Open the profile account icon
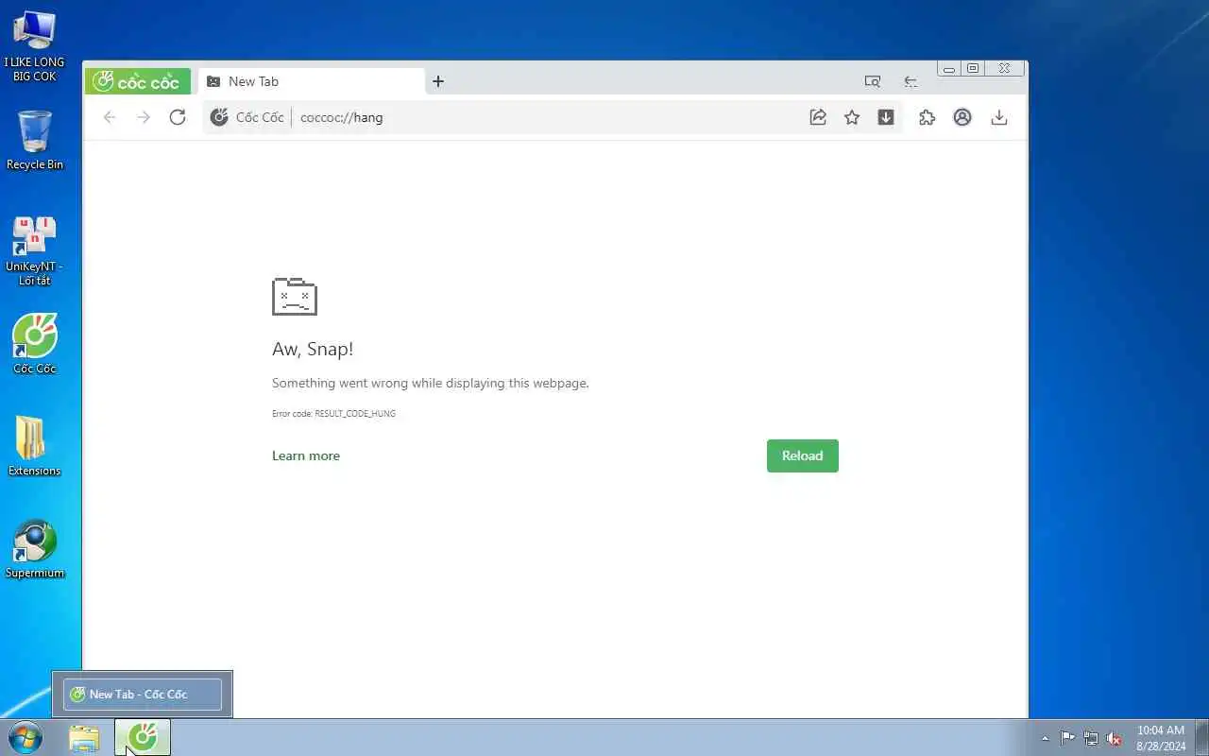The height and width of the screenshot is (756, 1209). pos(962,117)
